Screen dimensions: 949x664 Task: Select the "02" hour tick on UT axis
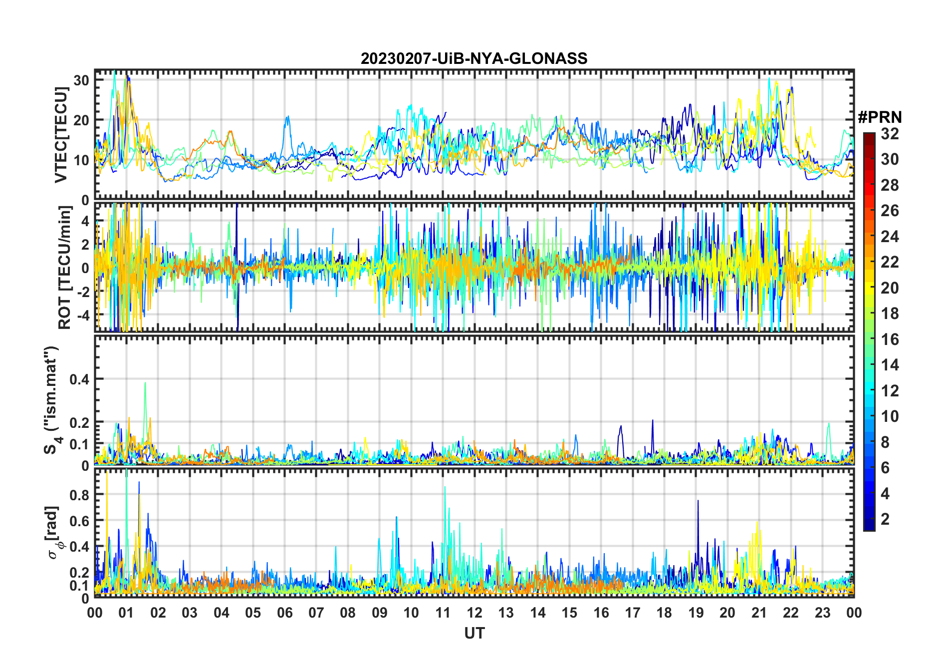[x=158, y=613]
